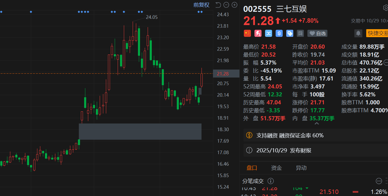Click the China flag market icon

click(247, 33)
